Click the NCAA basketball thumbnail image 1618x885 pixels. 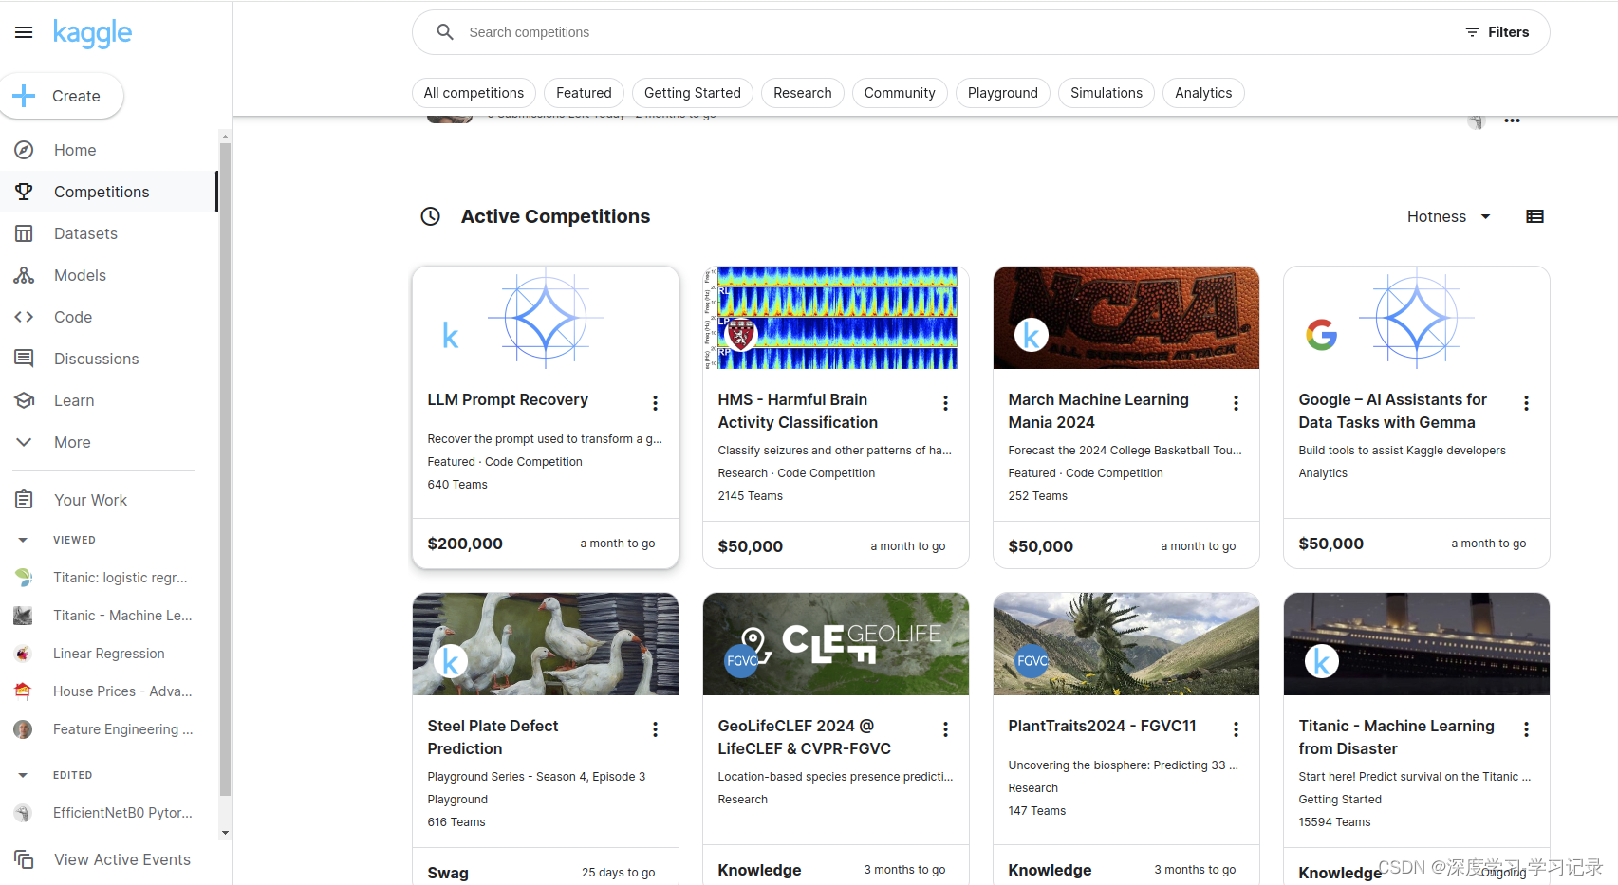coord(1126,318)
